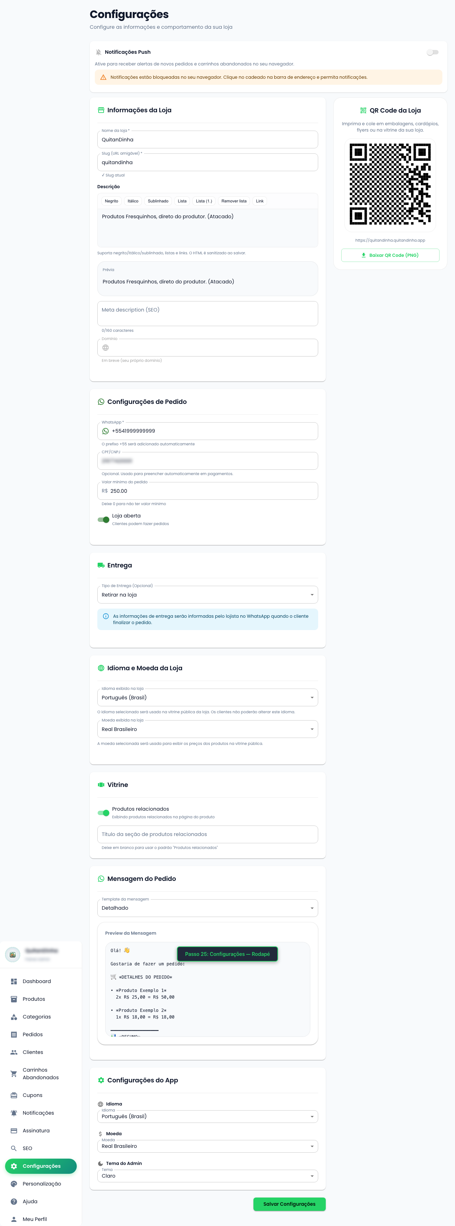The height and width of the screenshot is (1226, 455).
Task: Click the WhatsApp icon beside the phone number
Action: [x=106, y=431]
